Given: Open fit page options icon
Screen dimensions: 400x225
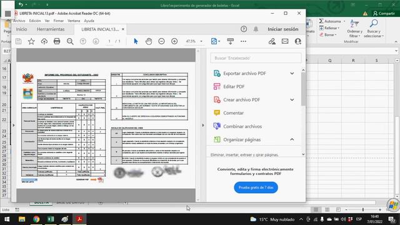Looking at the screenshot, I should tap(215, 41).
